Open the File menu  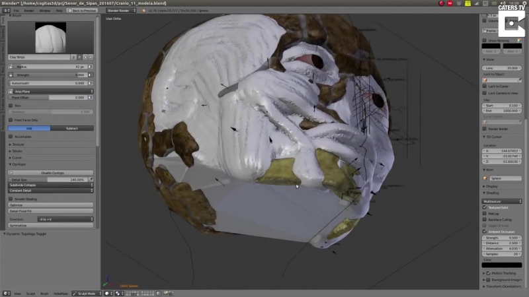(x=16, y=11)
